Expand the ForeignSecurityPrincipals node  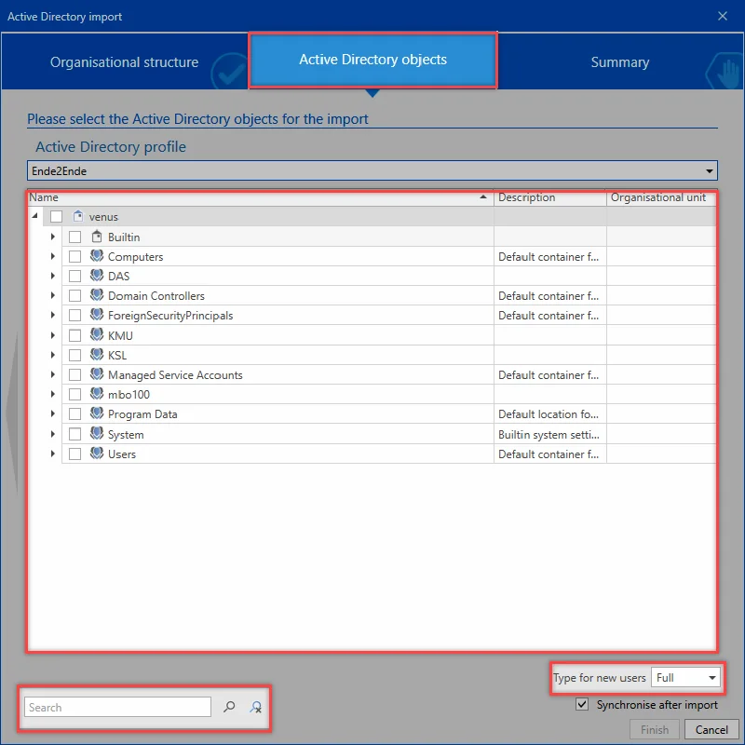(53, 315)
